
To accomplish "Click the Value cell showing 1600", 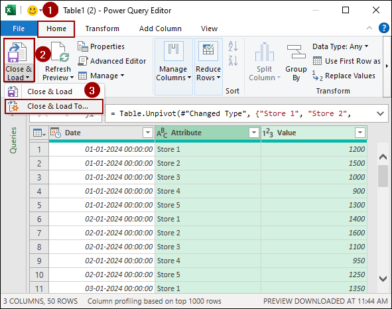I will click(314, 233).
